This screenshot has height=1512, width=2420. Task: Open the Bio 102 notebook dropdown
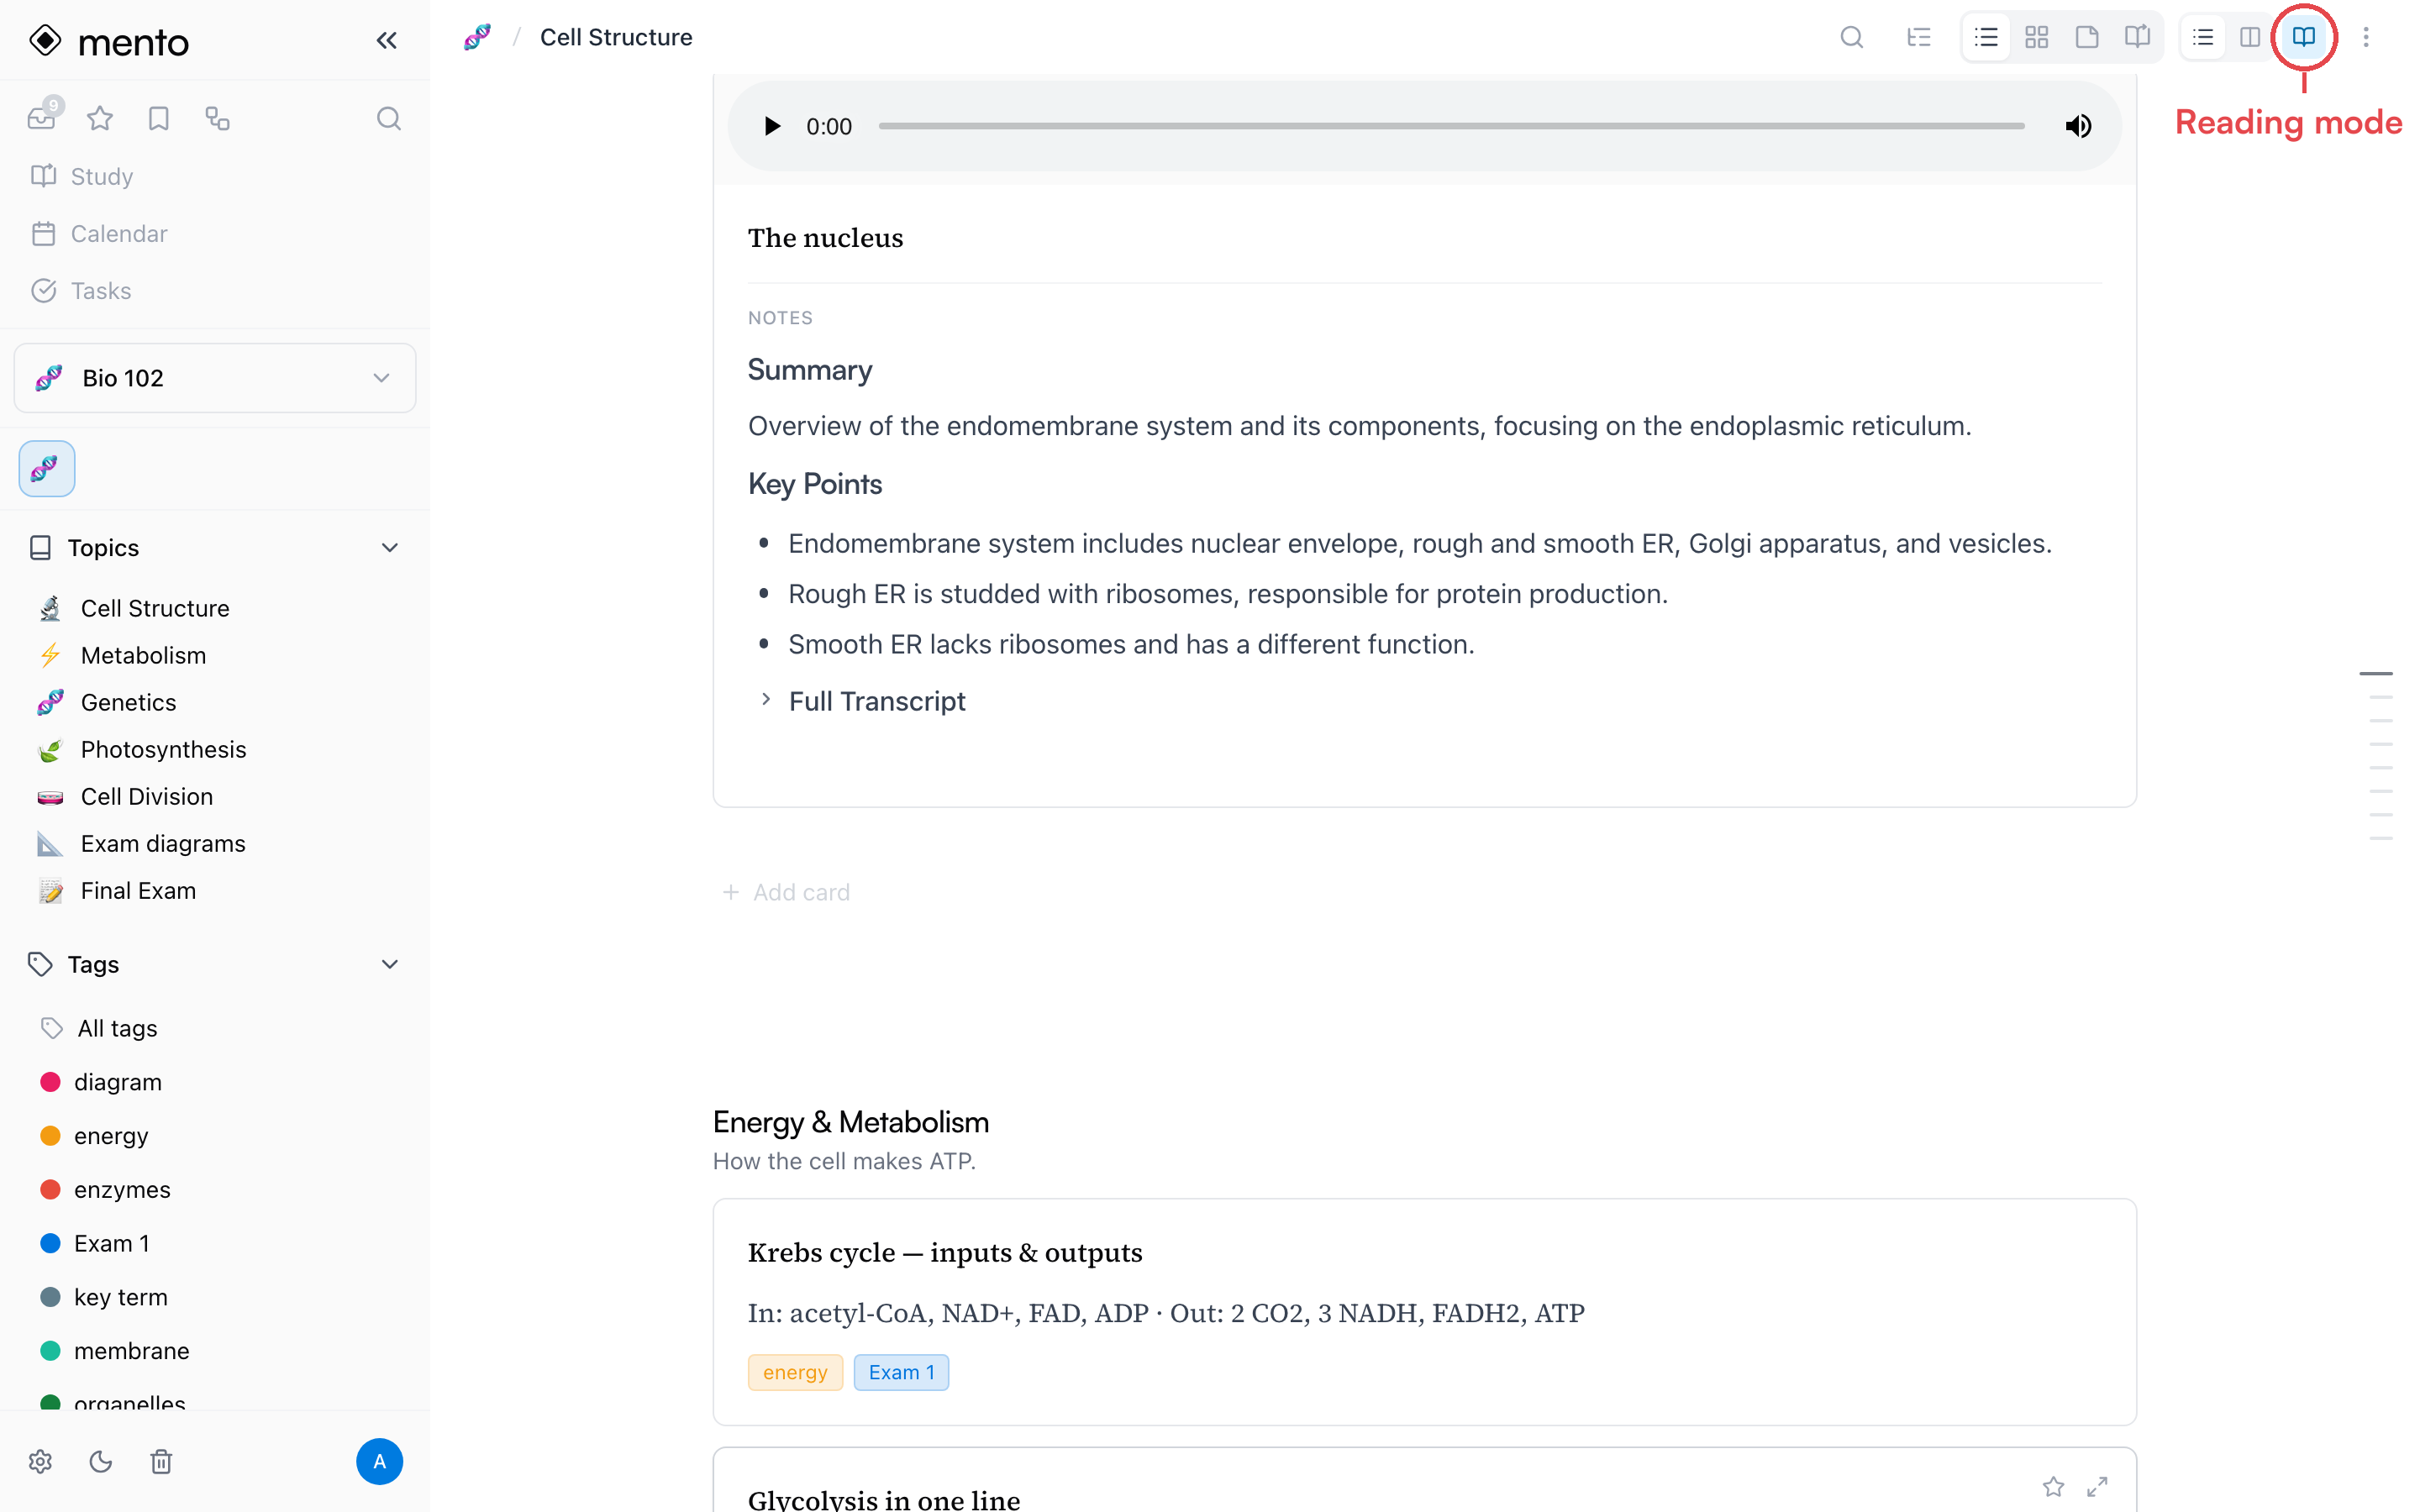click(x=215, y=378)
